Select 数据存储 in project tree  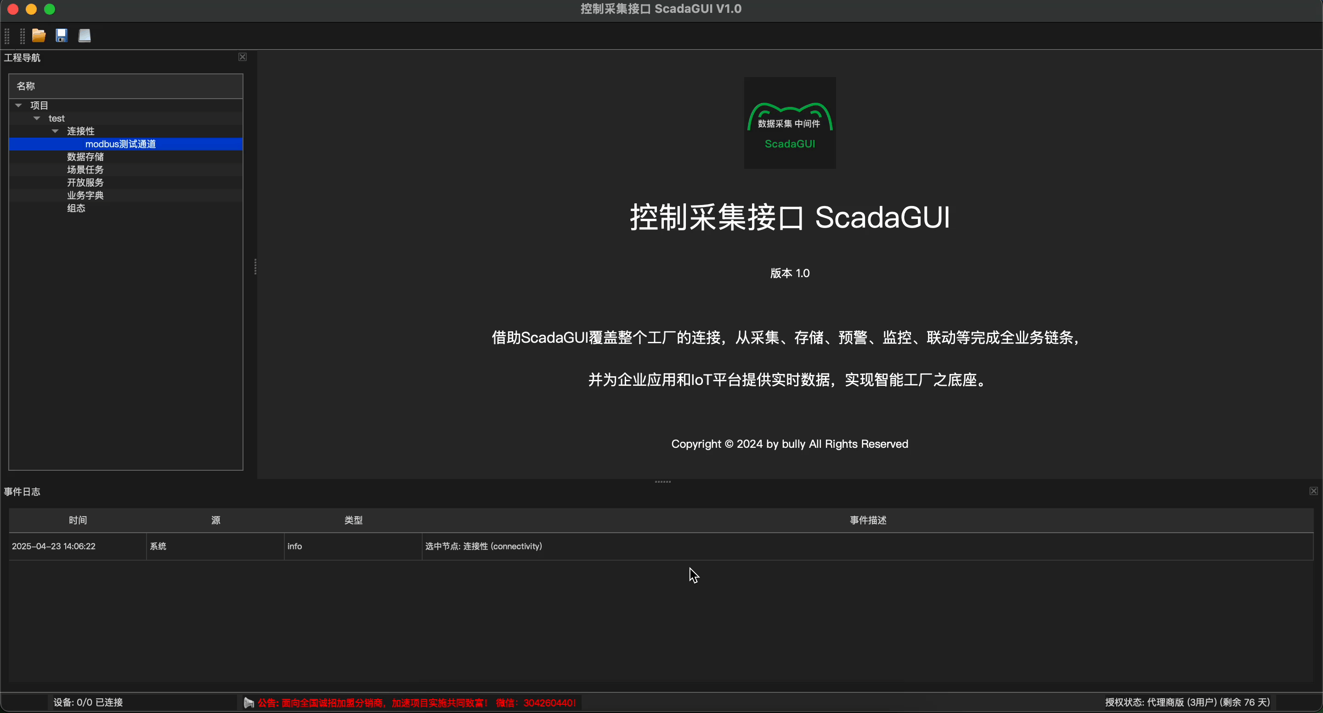click(x=85, y=157)
